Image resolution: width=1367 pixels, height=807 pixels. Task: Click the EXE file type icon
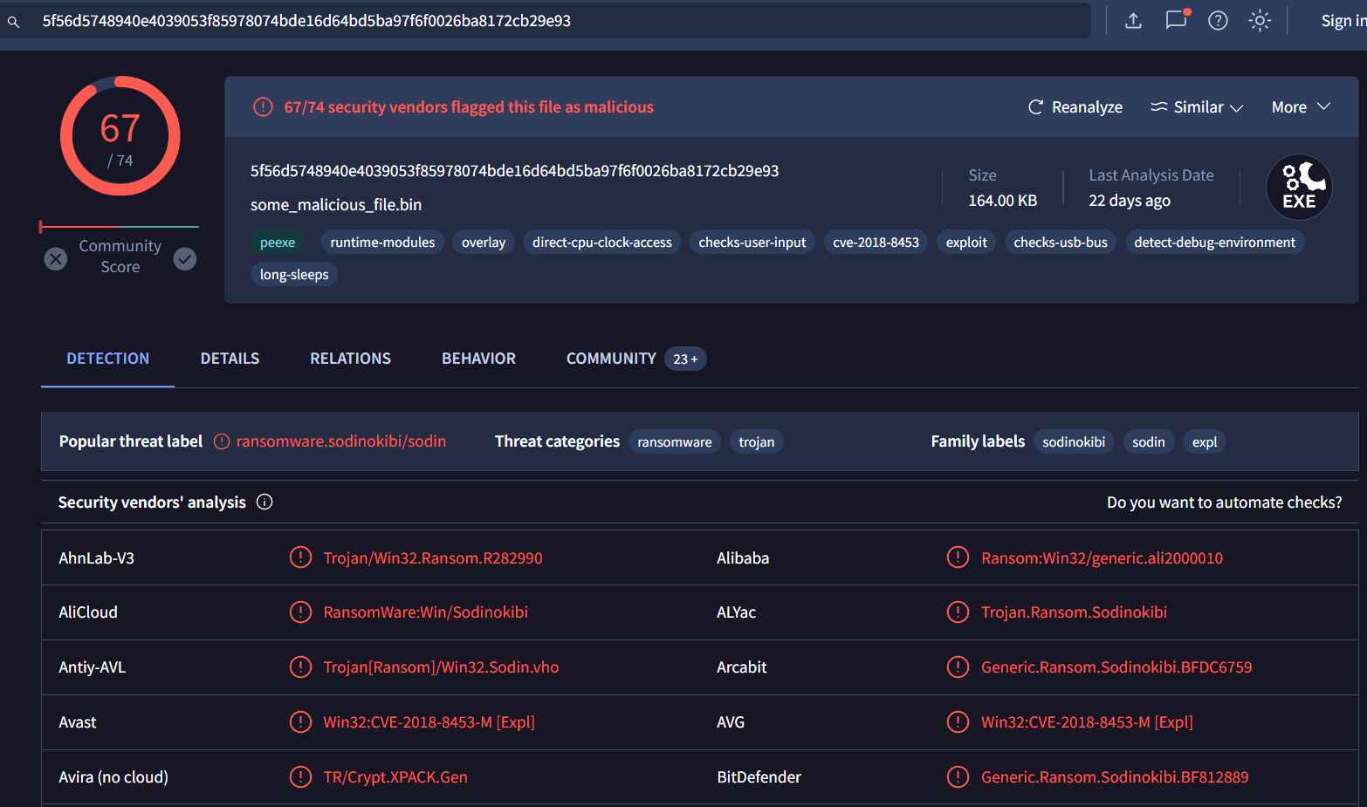[x=1299, y=187]
